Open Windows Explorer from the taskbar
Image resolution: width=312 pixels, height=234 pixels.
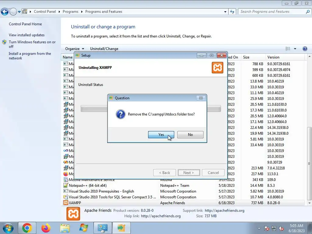(x=65, y=228)
